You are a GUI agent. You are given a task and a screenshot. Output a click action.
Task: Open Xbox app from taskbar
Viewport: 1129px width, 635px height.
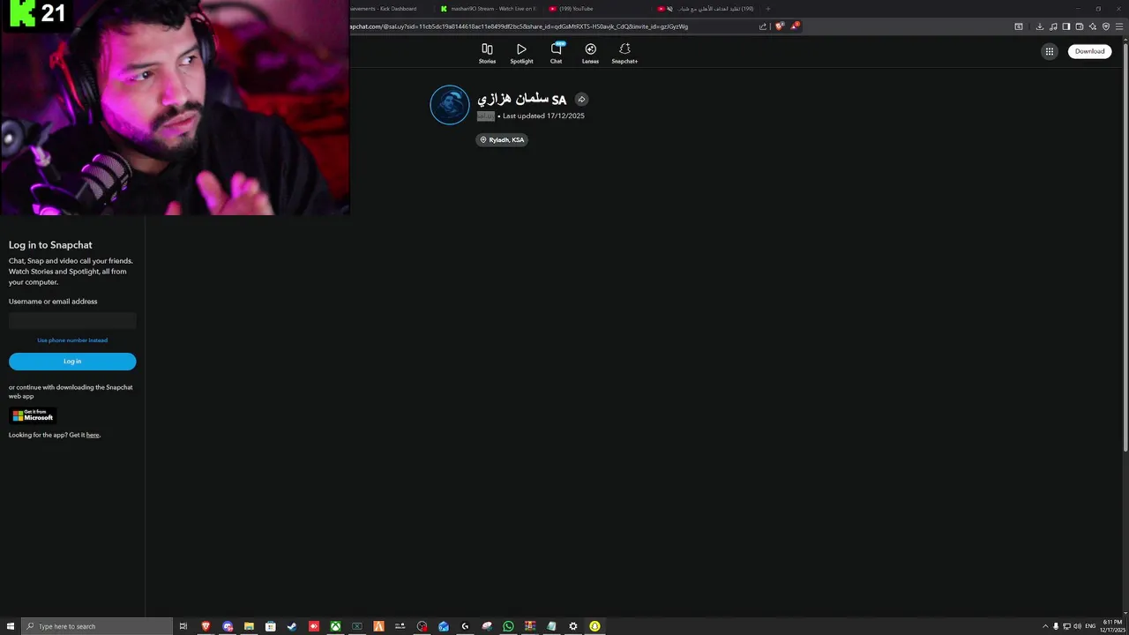pos(335,626)
